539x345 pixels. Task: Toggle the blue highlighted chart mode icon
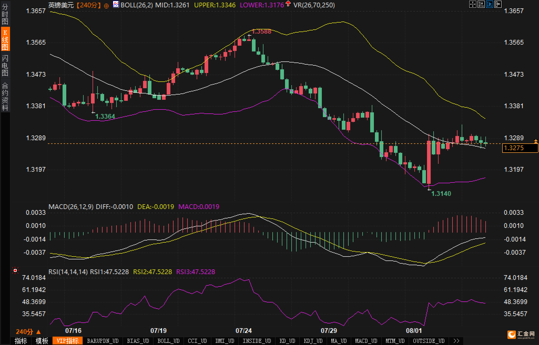(489, 4)
